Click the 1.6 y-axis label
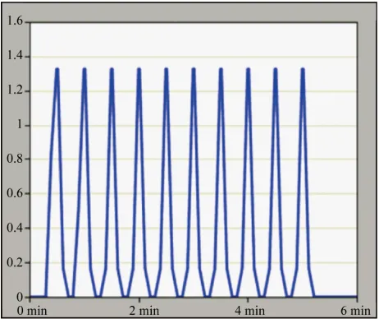Image resolution: width=379 pixels, height=319 pixels. click(15, 21)
